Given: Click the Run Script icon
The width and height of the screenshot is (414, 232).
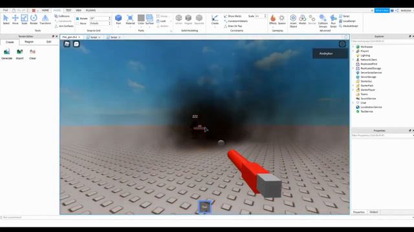Looking at the screenshot, I should [x=333, y=21].
